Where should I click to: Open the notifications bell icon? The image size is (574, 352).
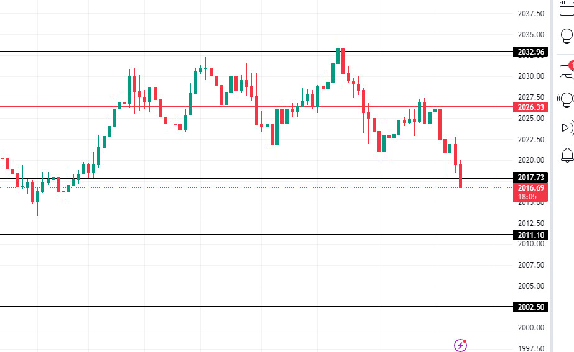pyautogui.click(x=567, y=155)
